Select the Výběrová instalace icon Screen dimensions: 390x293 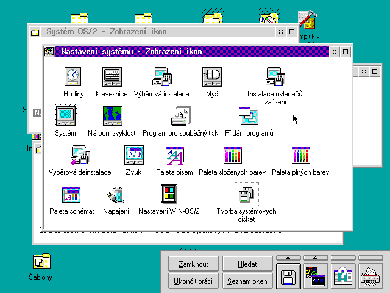pos(162,76)
